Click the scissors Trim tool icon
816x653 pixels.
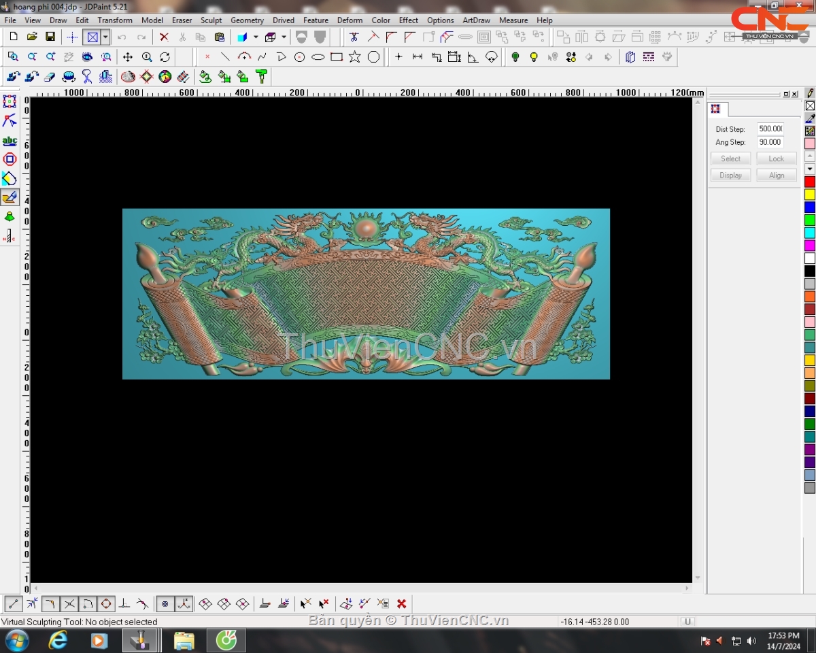point(354,37)
